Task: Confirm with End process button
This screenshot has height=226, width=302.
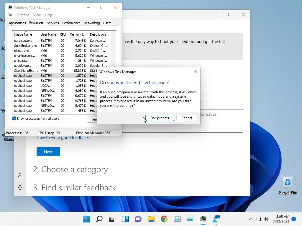Action: [x=160, y=118]
